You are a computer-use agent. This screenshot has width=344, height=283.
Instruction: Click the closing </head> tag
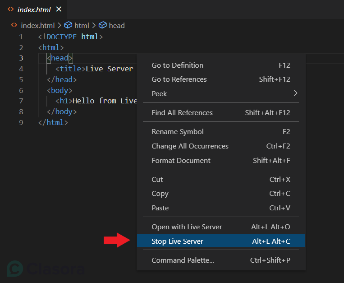coord(62,79)
